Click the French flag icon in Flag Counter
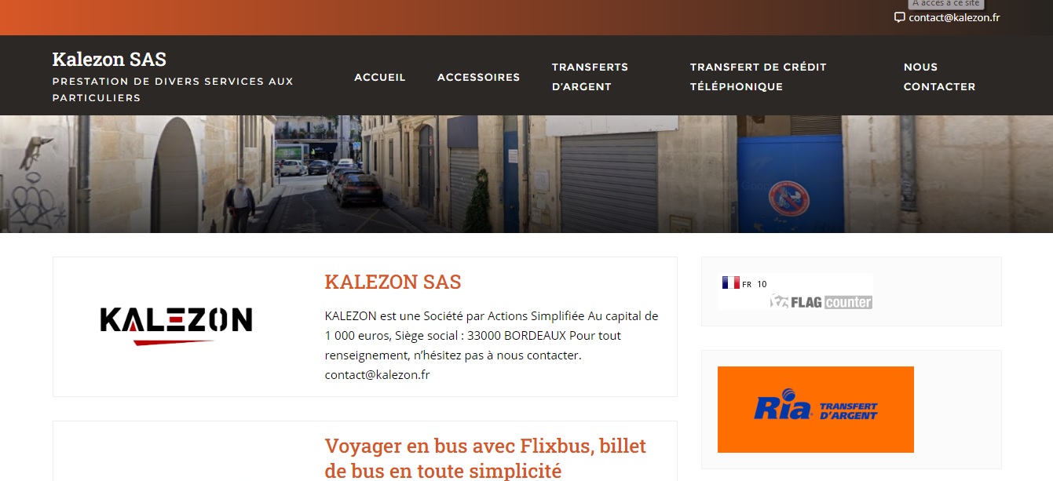Screen dimensions: 1053x481 pyautogui.click(x=730, y=283)
